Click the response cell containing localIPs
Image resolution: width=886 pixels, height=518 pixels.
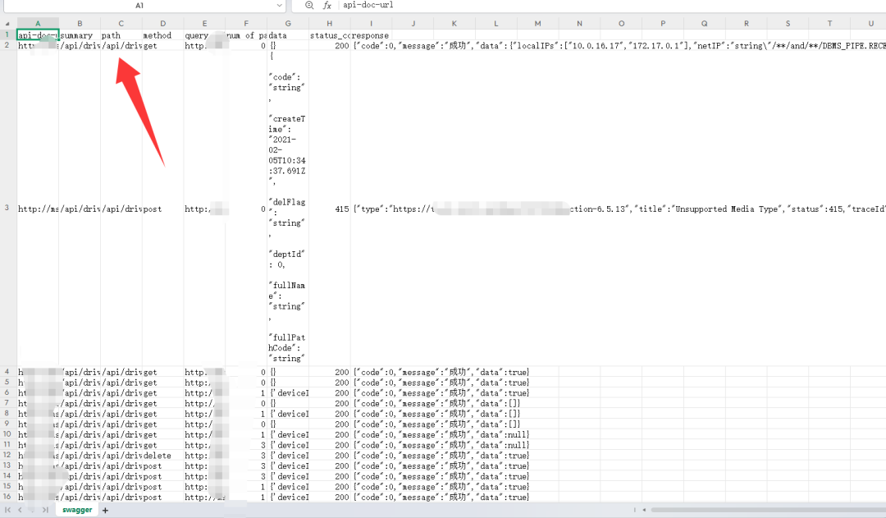tap(619, 45)
